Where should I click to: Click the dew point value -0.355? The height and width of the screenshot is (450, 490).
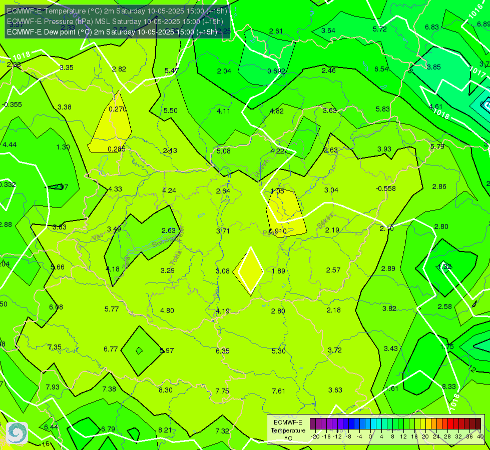pyautogui.click(x=12, y=104)
